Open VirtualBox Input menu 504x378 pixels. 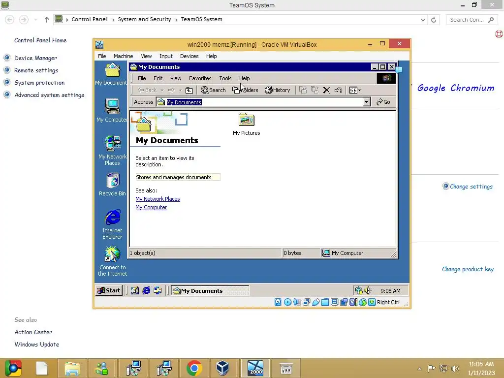pos(166,56)
